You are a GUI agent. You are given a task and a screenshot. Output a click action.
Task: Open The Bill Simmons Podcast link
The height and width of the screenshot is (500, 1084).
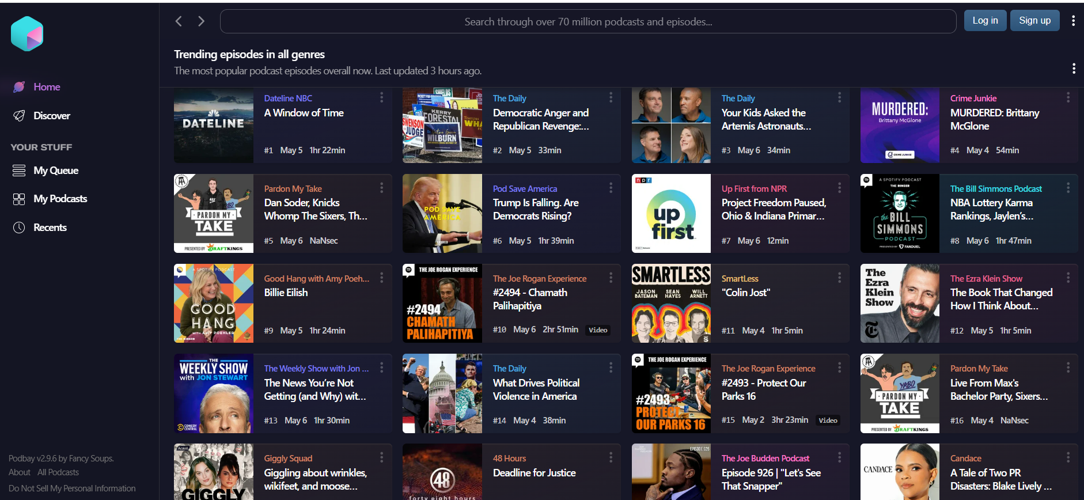[996, 189]
